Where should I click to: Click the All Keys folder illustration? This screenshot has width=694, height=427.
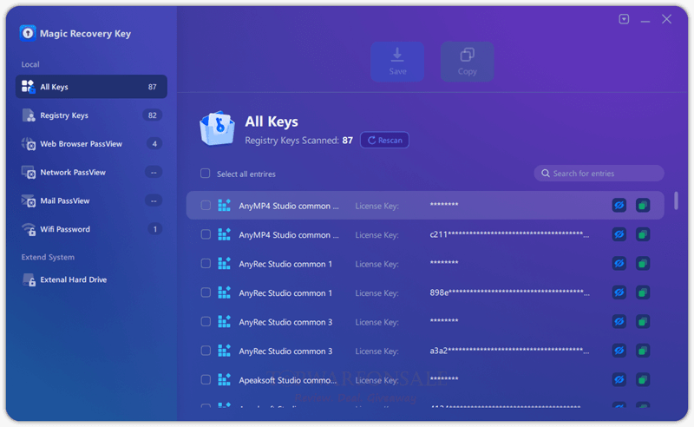point(217,128)
